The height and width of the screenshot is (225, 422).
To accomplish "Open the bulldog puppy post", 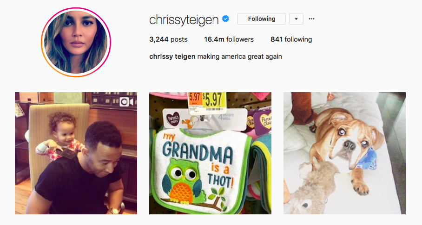I will pyautogui.click(x=344, y=153).
